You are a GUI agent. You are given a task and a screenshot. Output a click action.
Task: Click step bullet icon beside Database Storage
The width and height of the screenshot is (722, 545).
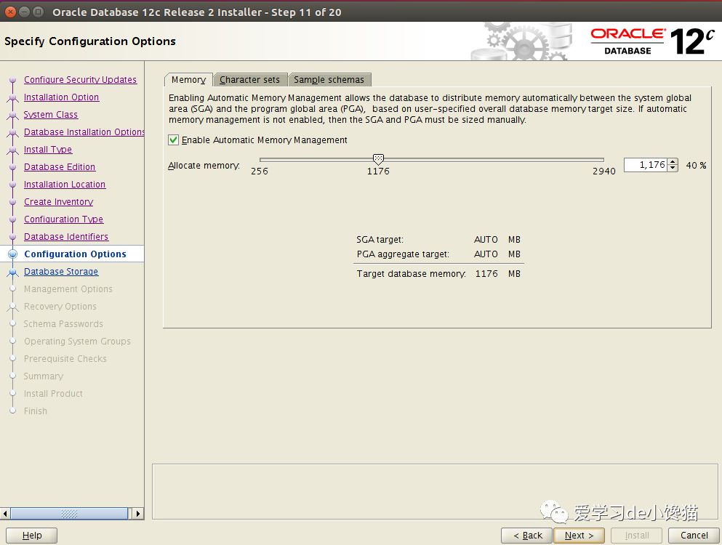pyautogui.click(x=13, y=272)
